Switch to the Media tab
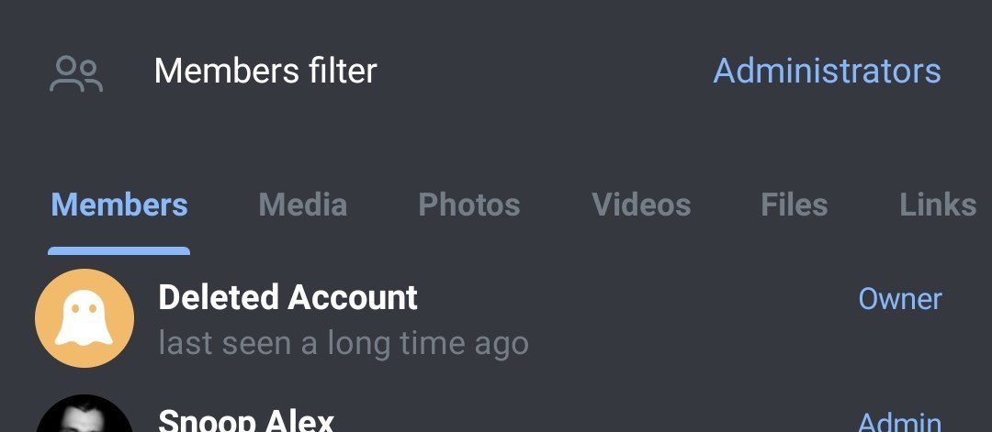 click(x=303, y=205)
